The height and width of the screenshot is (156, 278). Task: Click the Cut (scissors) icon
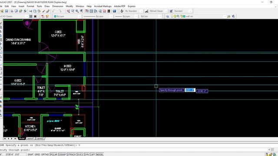click(x=30, y=11)
